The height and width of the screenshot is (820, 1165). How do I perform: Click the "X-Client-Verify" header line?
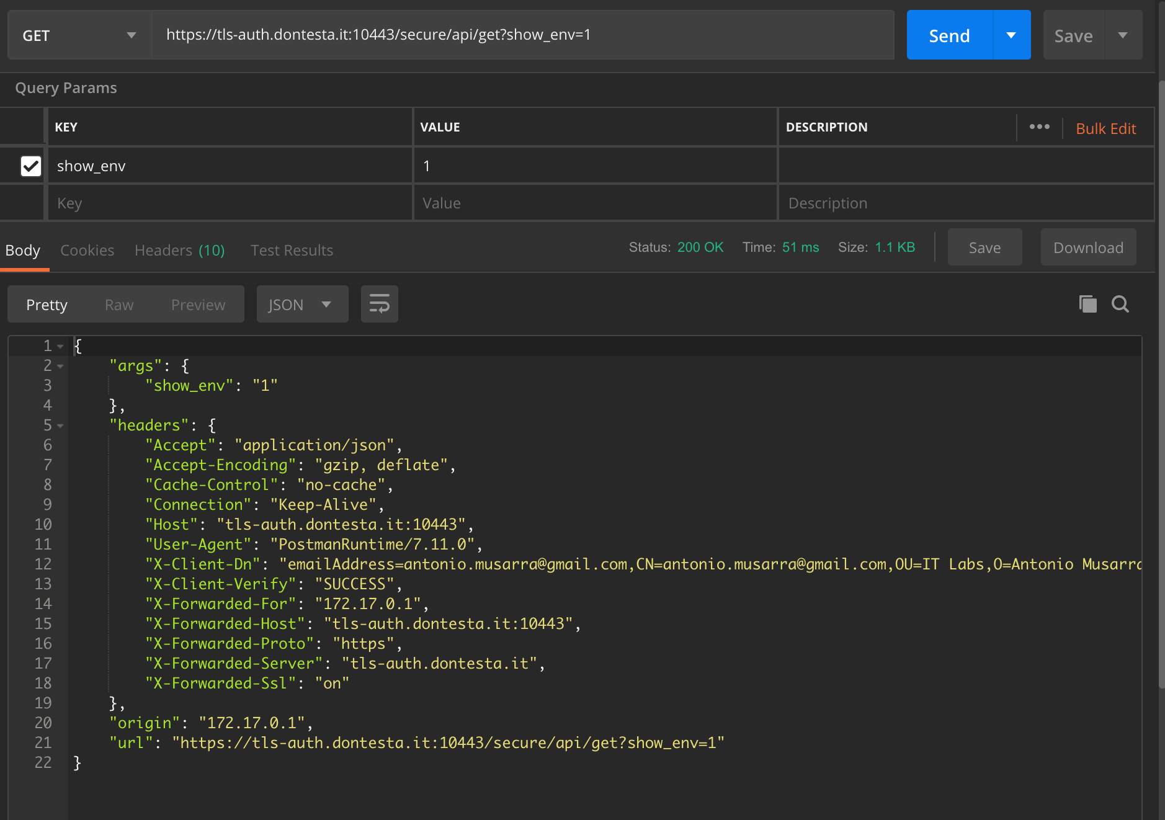[273, 584]
